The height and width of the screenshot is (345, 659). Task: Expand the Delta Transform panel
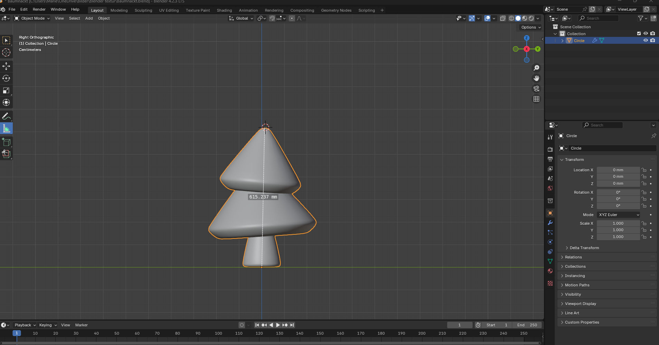584,248
